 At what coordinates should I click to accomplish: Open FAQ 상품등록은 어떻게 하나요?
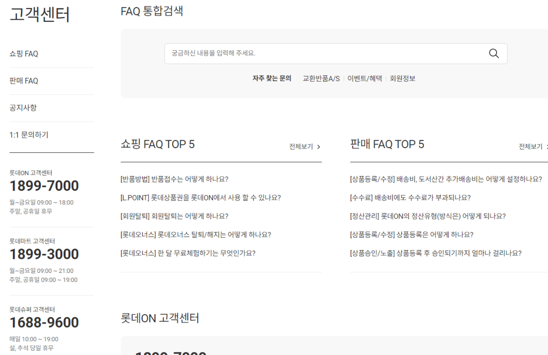coord(412,234)
